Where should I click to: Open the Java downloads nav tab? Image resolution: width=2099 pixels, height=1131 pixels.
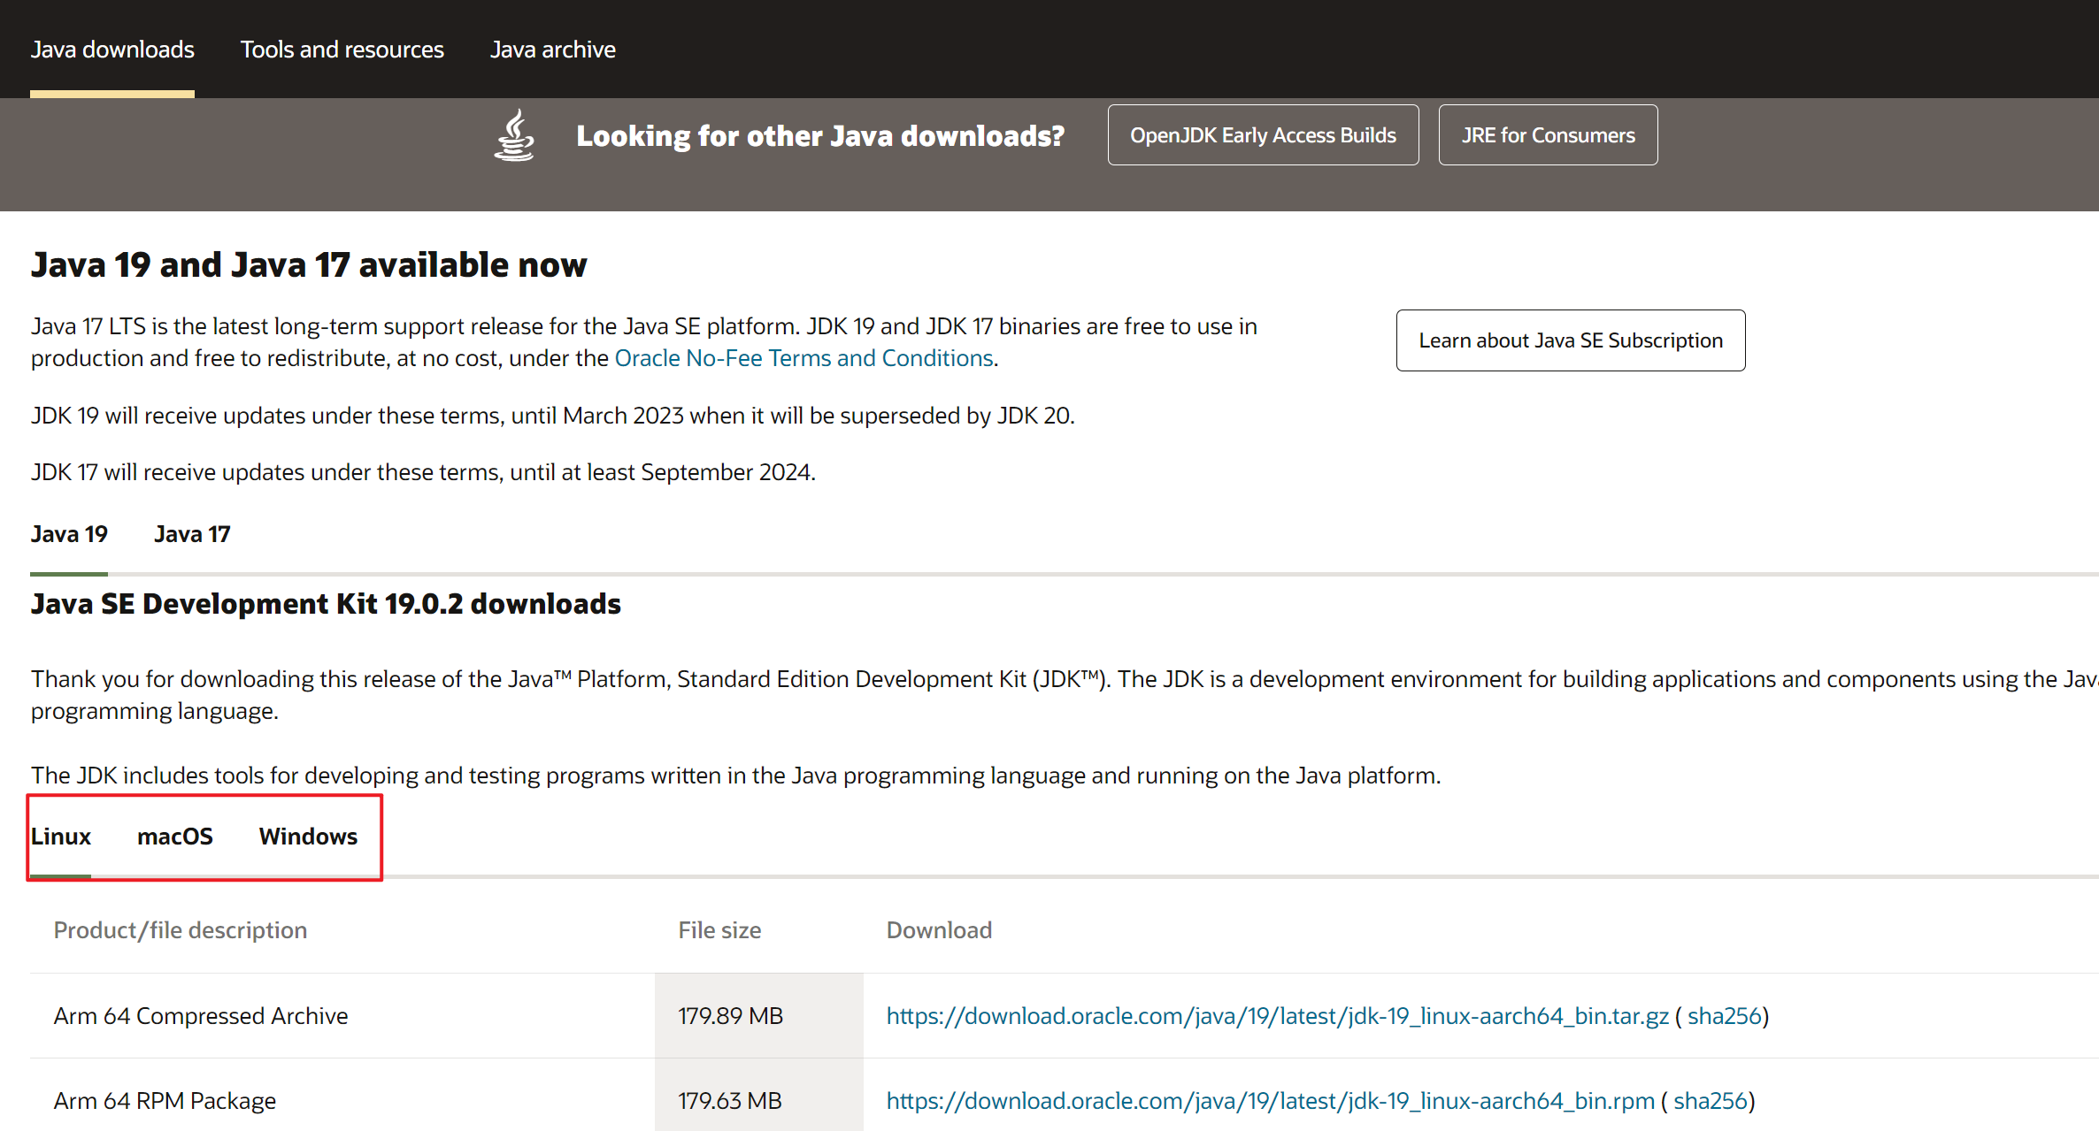[x=112, y=50]
